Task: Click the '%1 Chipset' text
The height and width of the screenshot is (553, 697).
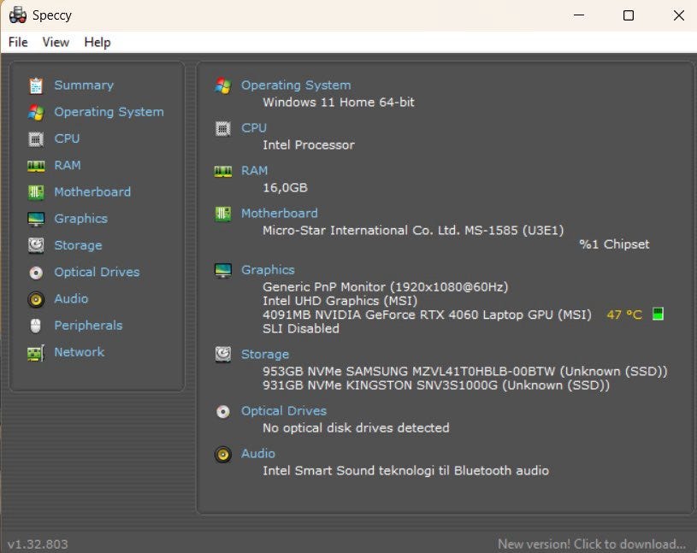Action: [x=614, y=244]
